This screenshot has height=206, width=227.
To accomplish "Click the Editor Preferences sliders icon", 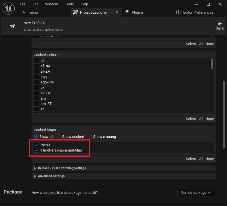I will [178, 12].
